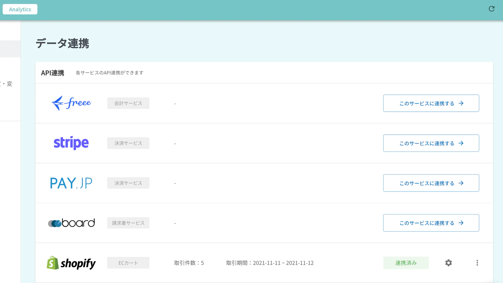503x283 pixels.
Task: Click the 請求書サービス tag for board
Action: click(x=128, y=223)
